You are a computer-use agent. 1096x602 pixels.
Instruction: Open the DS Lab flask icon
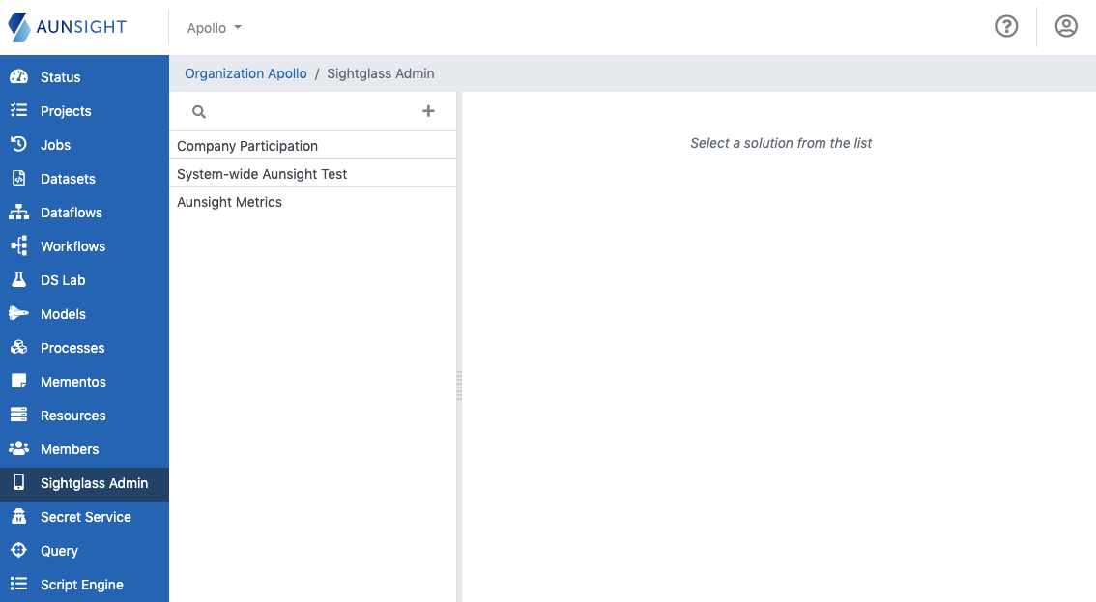click(x=21, y=279)
